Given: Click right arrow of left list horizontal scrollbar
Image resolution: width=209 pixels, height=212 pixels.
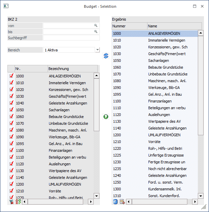Looking at the screenshot, I should pos(90,202).
